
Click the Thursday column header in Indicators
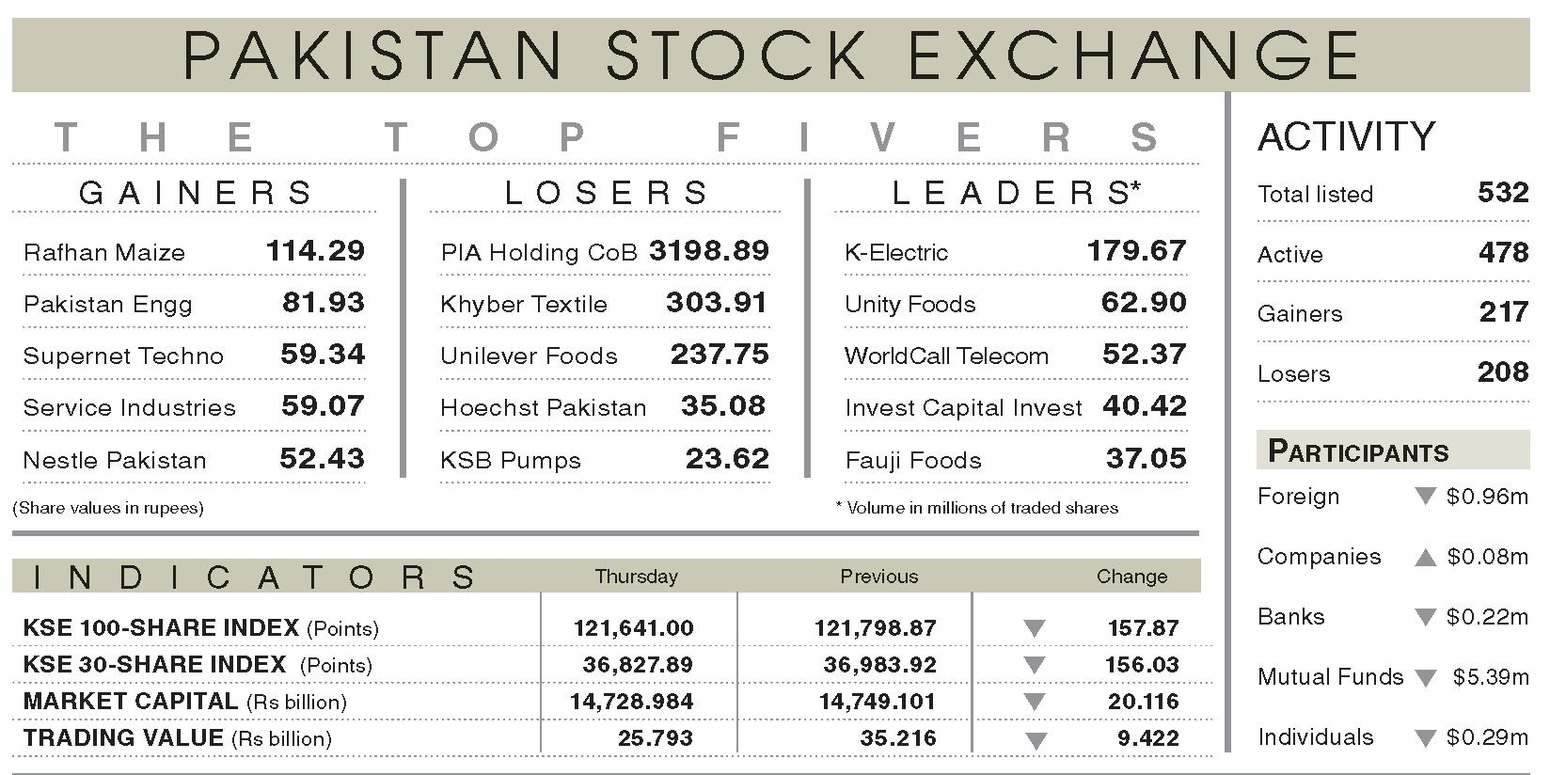pyautogui.click(x=636, y=577)
